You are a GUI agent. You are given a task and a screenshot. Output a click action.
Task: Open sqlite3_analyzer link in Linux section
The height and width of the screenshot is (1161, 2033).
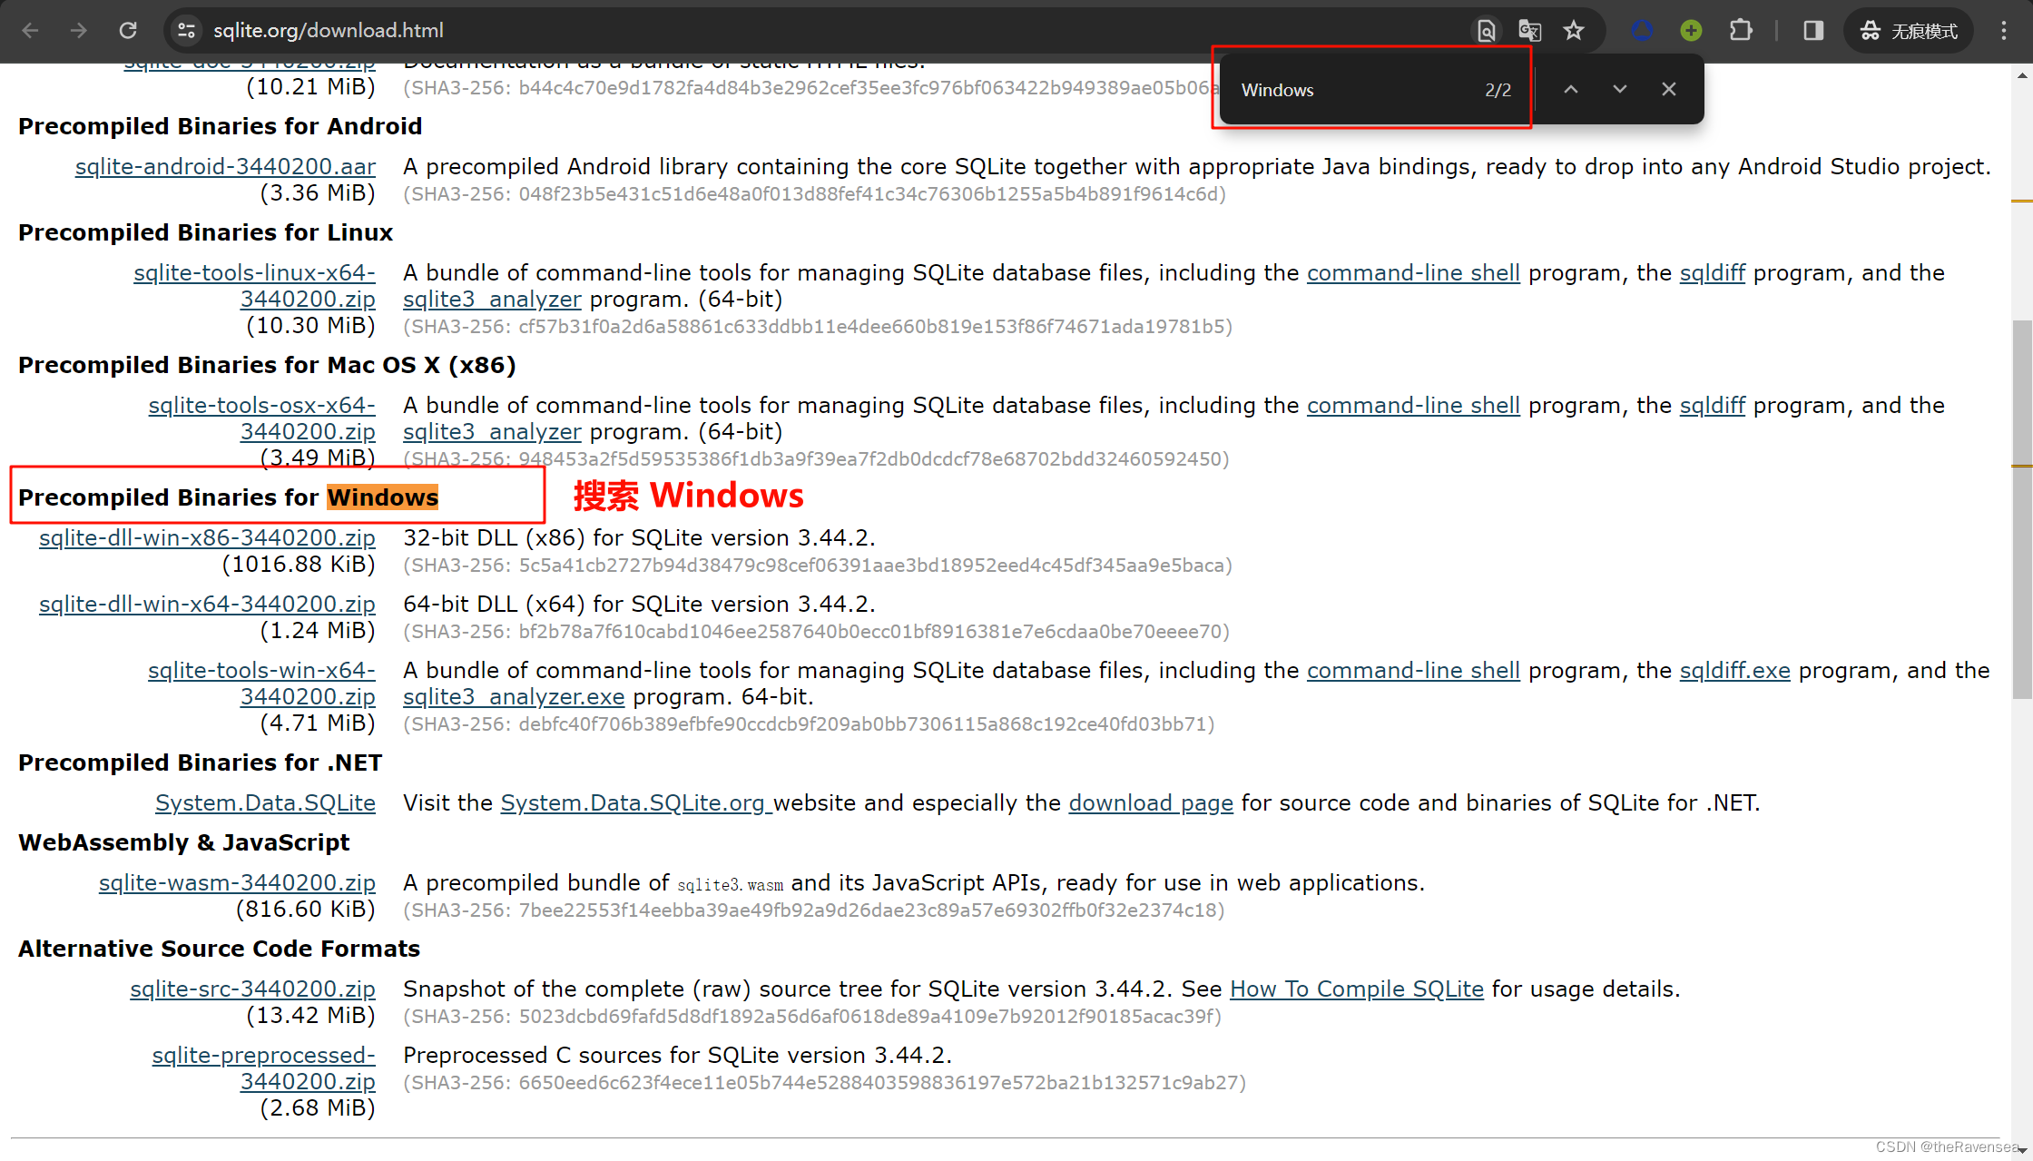pyautogui.click(x=492, y=299)
